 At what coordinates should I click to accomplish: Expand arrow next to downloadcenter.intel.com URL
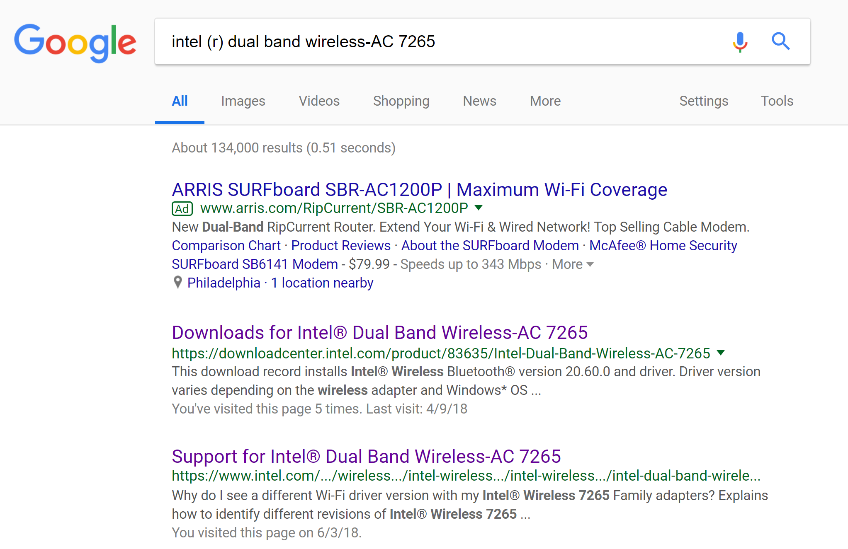point(721,353)
